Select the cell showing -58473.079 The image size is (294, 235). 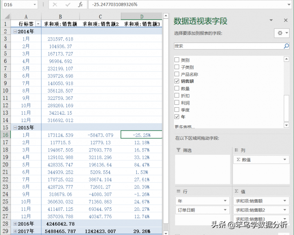click(100, 135)
